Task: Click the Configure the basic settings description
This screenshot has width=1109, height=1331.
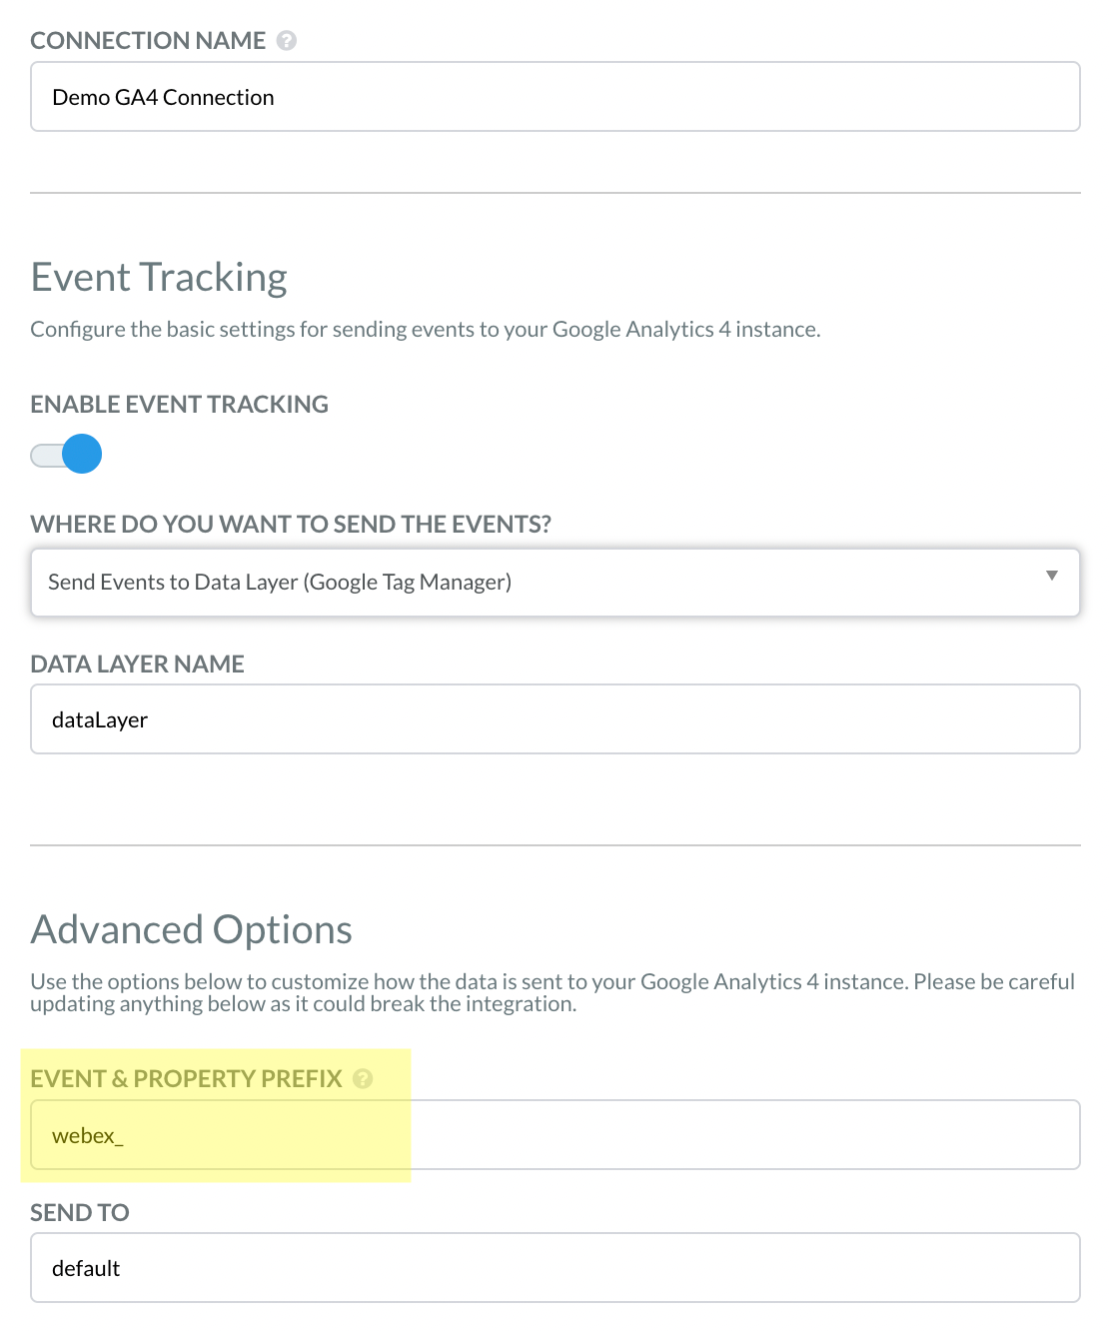Action: 426,330
